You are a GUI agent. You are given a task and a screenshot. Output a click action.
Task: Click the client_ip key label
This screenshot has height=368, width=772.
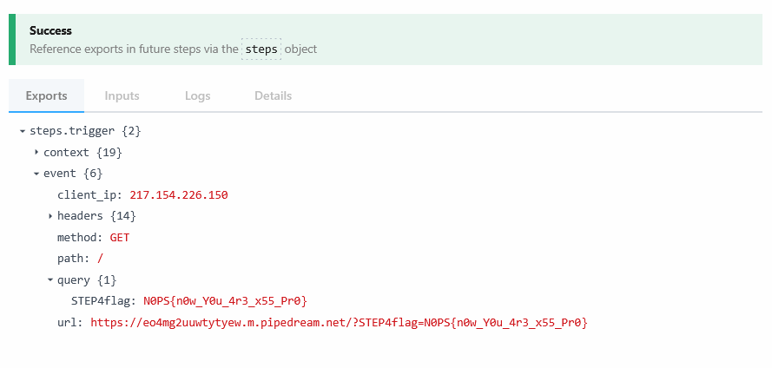click(89, 195)
